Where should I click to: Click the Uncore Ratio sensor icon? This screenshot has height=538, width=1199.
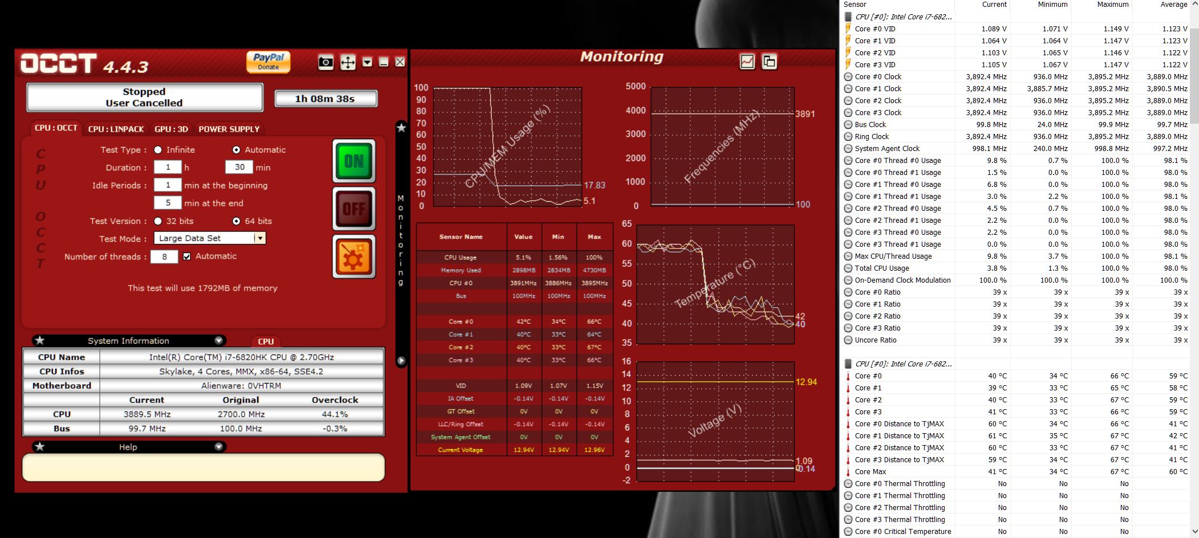point(848,340)
